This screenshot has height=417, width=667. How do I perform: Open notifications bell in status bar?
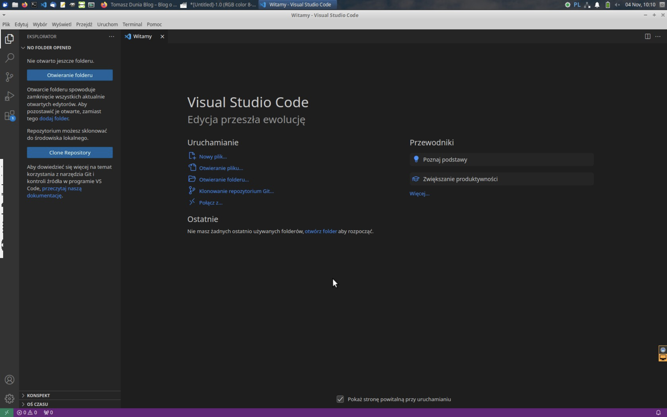[658, 413]
